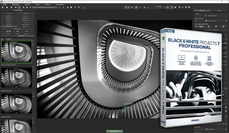
Task: Click the highlighted toolbar icon left of the save icon
Action: (x=19, y=7)
